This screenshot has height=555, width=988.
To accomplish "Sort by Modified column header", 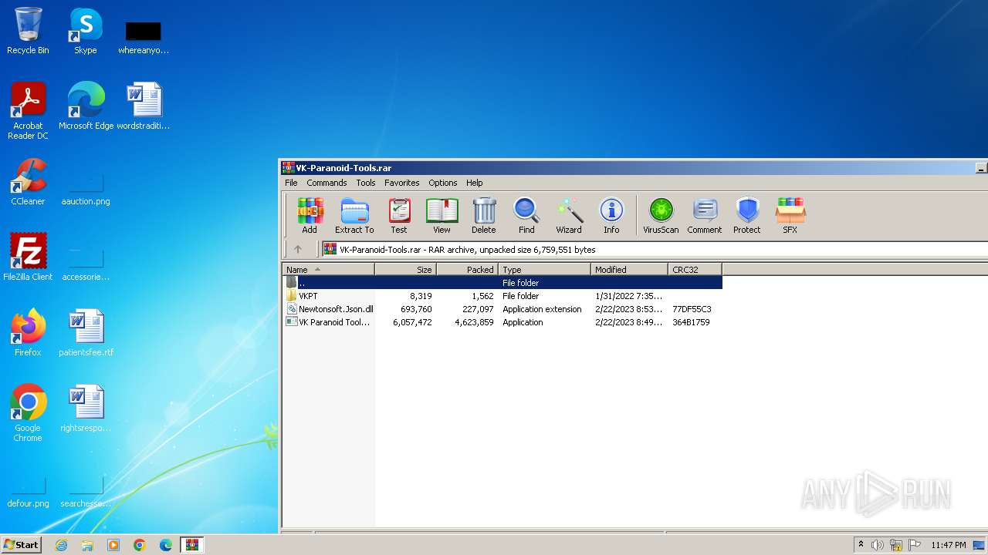I will click(630, 269).
